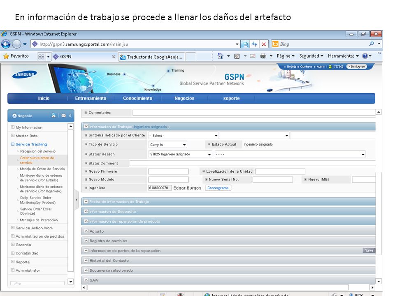395x296 pixels.
Task: Click the Desloguee logout button
Action: click(x=356, y=67)
